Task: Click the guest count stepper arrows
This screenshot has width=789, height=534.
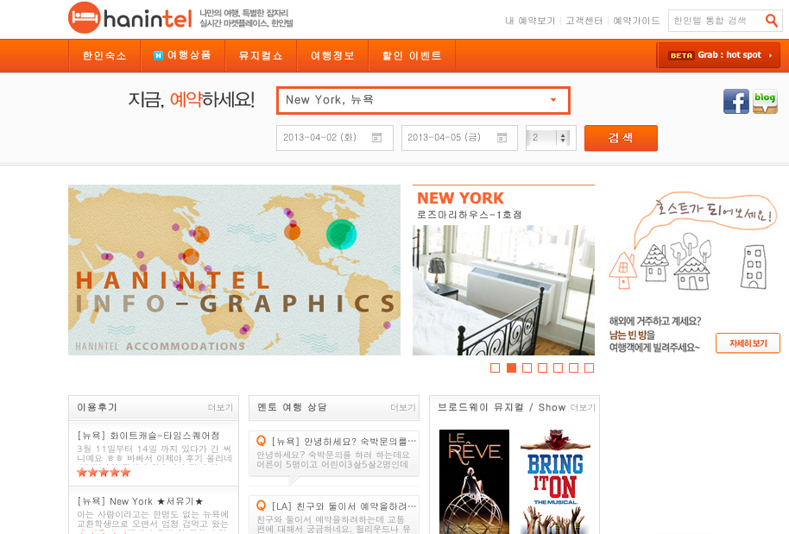Action: tap(563, 138)
